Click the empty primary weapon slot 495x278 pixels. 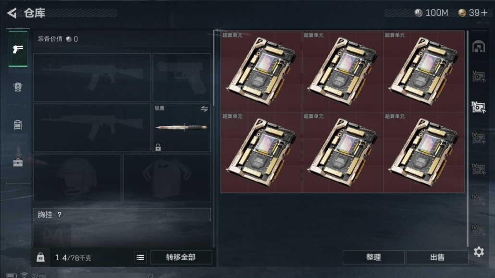click(92, 77)
